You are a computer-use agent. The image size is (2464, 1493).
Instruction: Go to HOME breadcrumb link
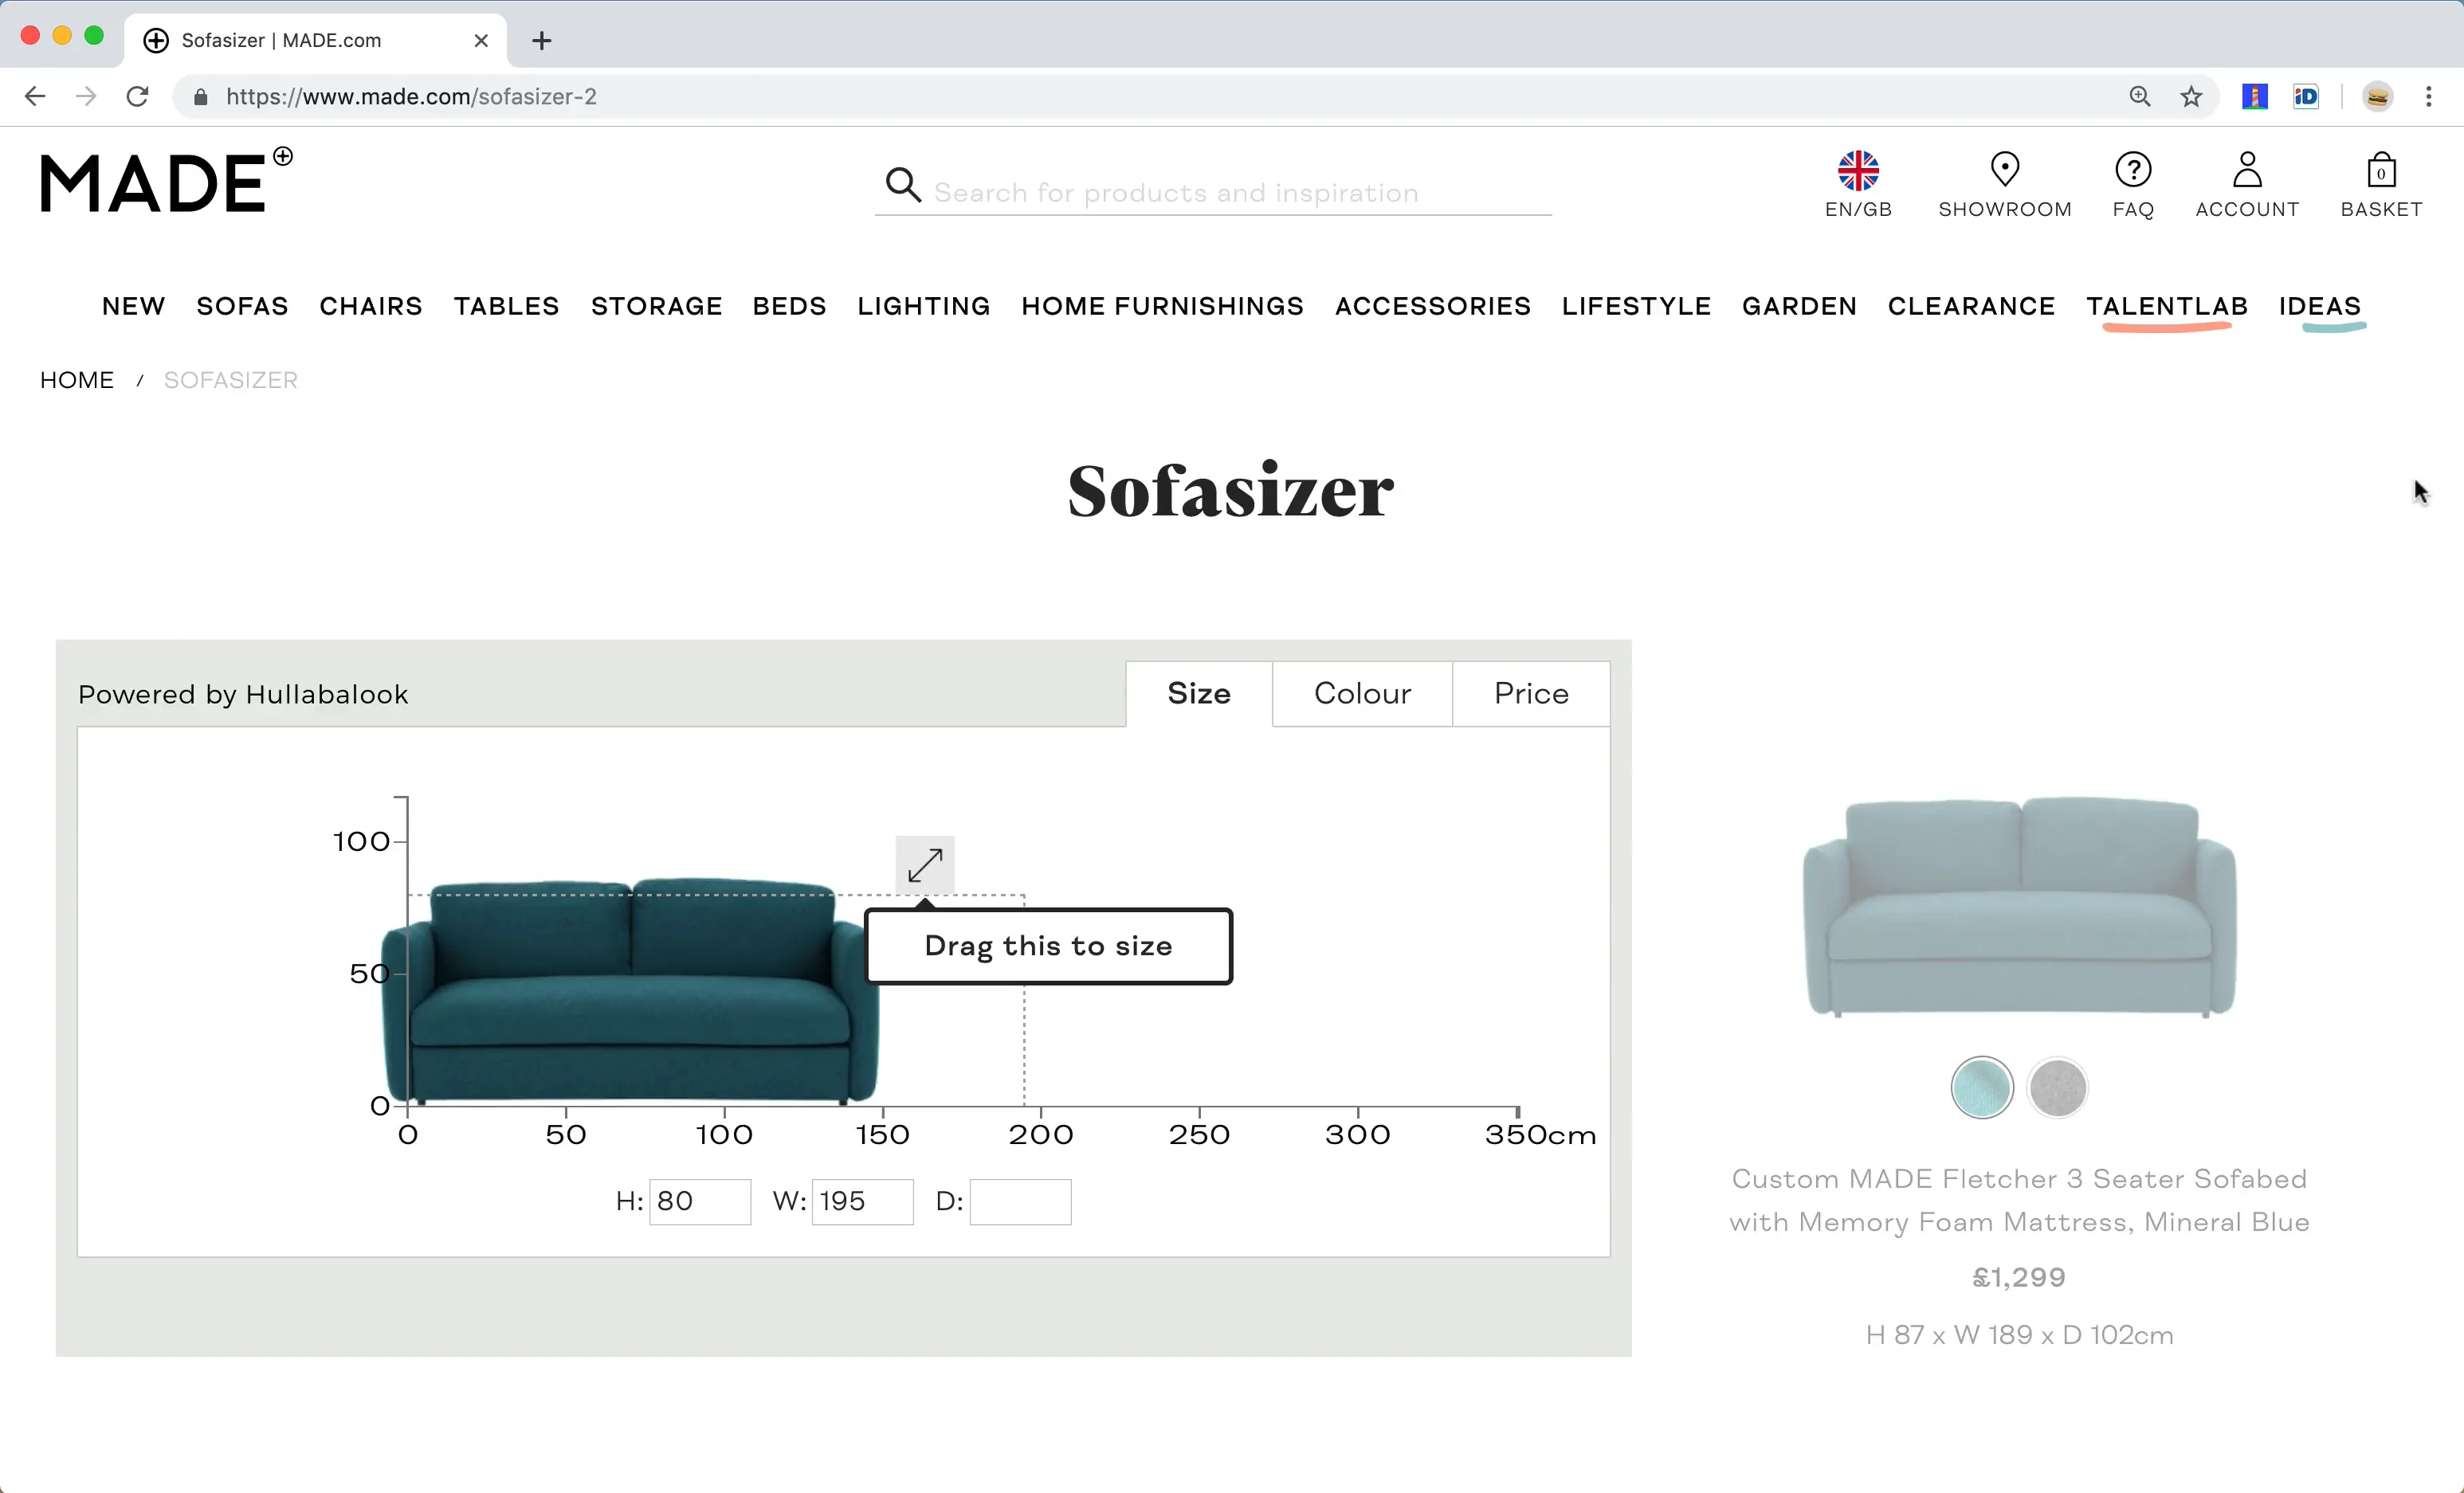pyautogui.click(x=77, y=380)
